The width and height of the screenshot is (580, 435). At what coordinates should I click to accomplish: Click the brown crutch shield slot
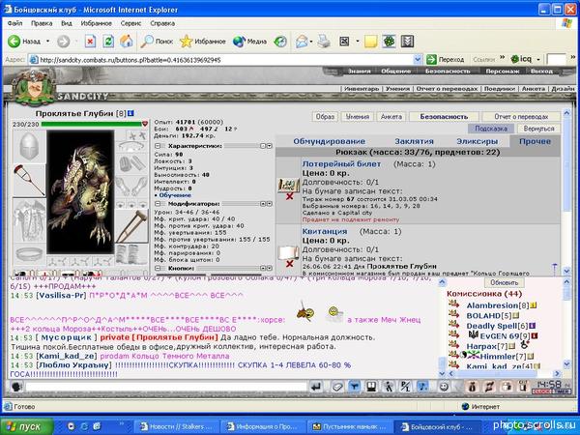click(131, 227)
